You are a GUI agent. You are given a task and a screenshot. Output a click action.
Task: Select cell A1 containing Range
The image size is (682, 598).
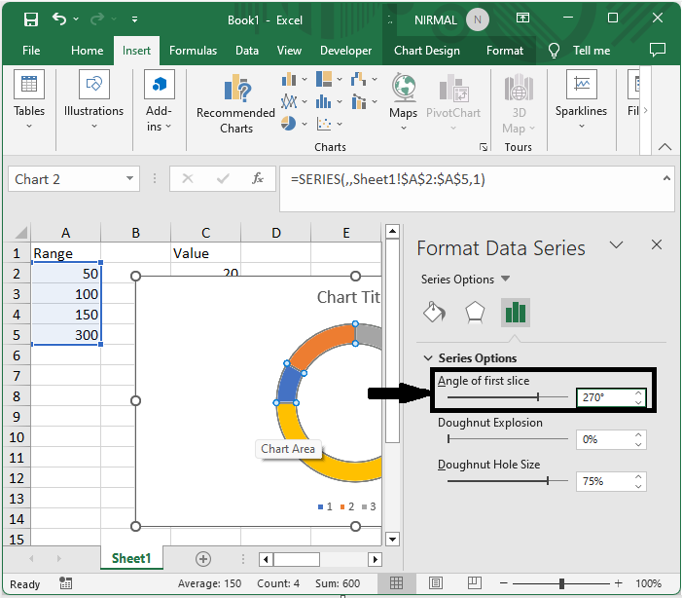coord(66,253)
